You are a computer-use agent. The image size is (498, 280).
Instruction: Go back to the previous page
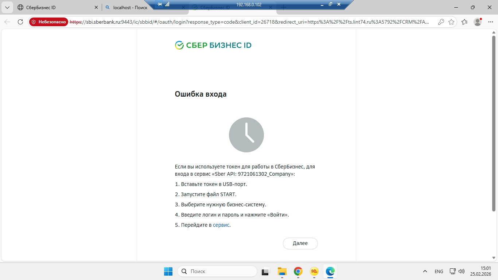(7, 22)
